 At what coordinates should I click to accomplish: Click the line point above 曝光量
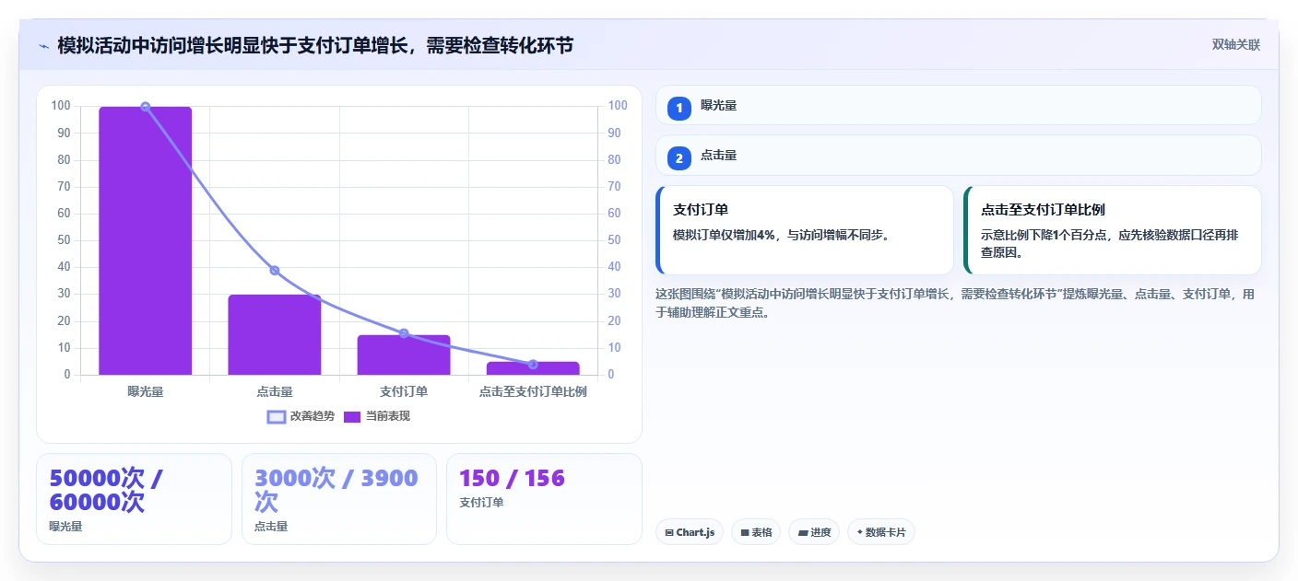146,107
